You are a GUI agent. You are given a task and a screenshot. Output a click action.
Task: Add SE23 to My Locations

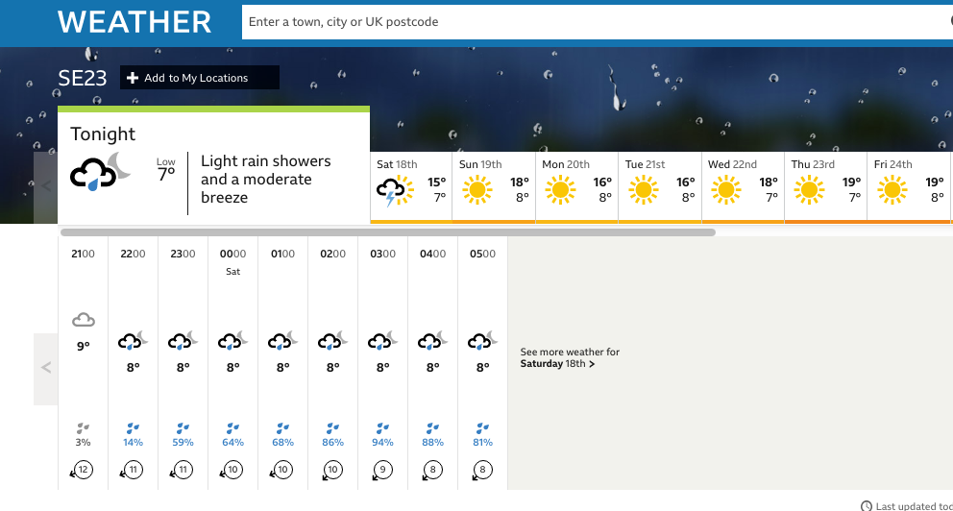(x=200, y=78)
